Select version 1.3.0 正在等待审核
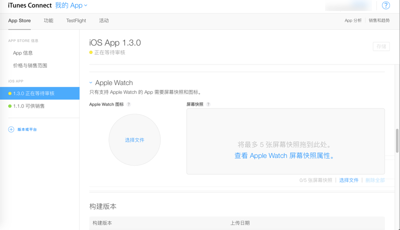 (34, 93)
